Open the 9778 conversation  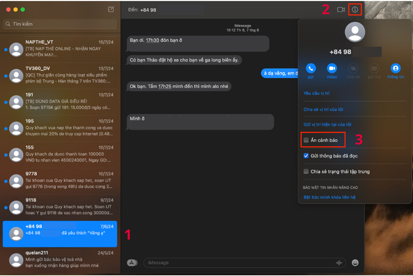(x=60, y=181)
